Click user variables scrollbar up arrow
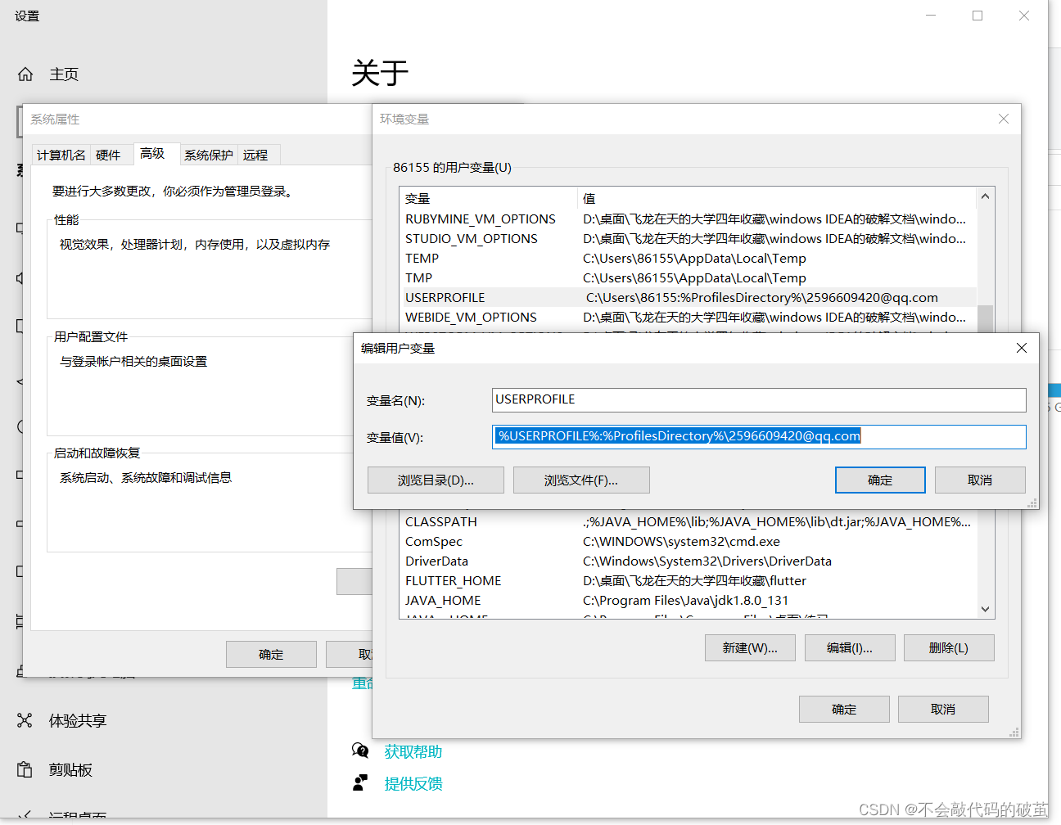 pos(986,196)
